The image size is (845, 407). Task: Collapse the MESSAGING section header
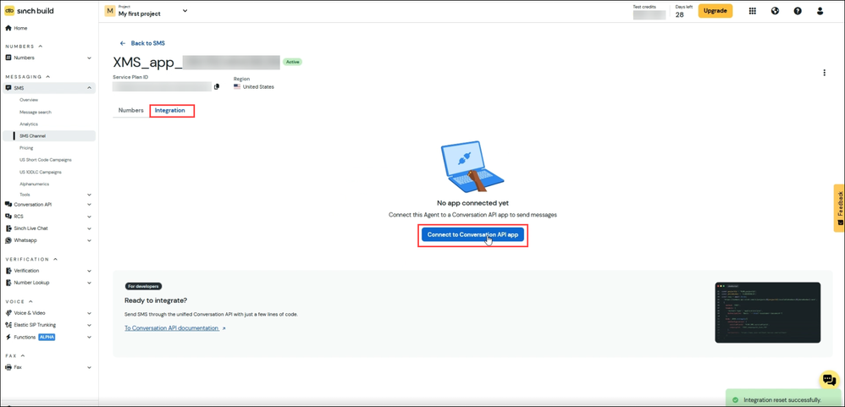click(x=28, y=76)
